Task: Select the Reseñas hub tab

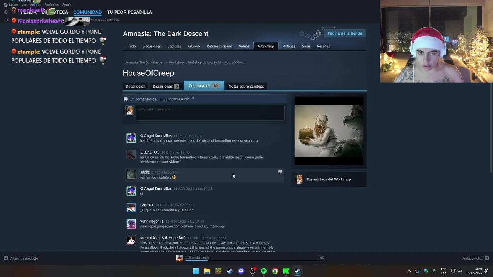Action: pyautogui.click(x=324, y=46)
